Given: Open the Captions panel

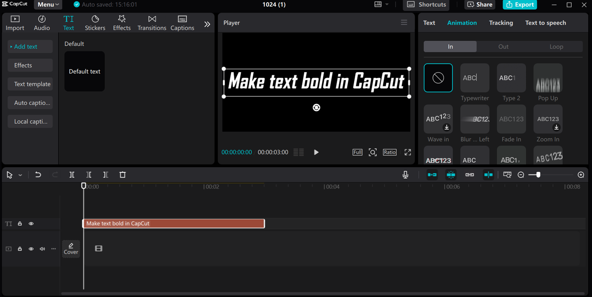Looking at the screenshot, I should pyautogui.click(x=182, y=23).
